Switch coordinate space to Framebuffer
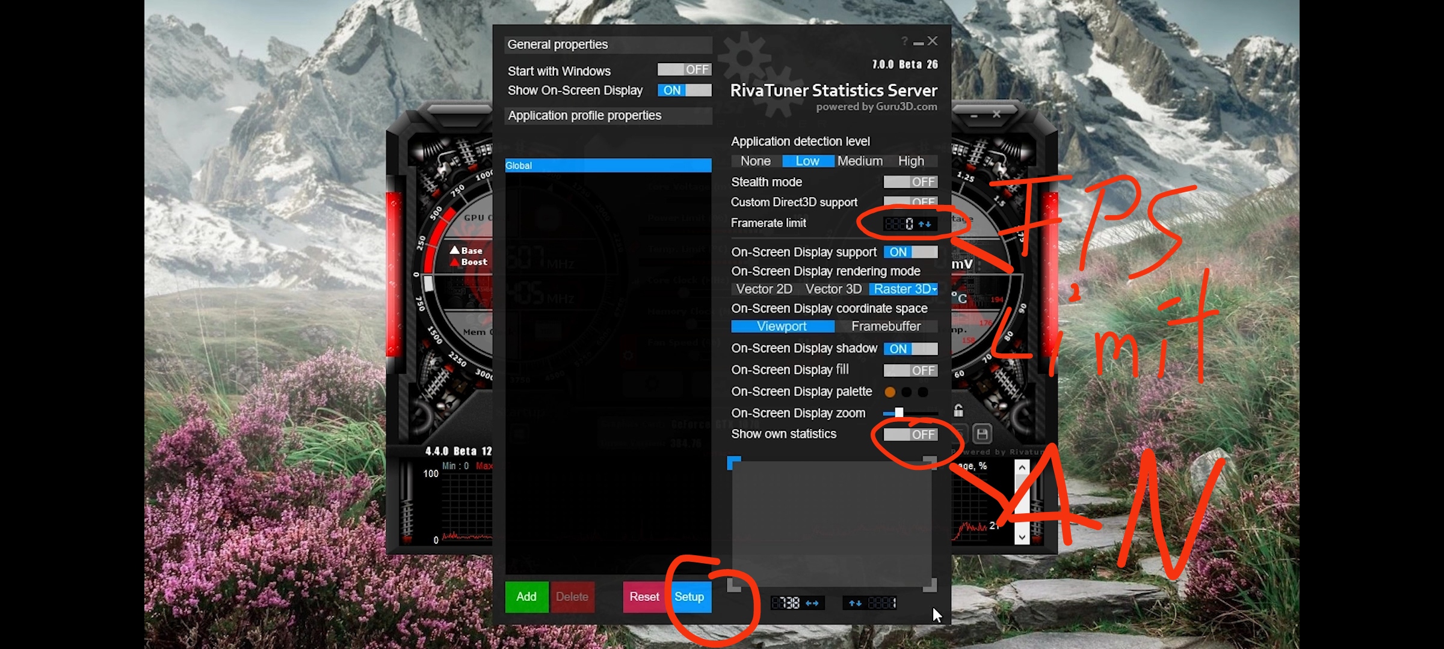Image resolution: width=1444 pixels, height=649 pixels. (886, 326)
